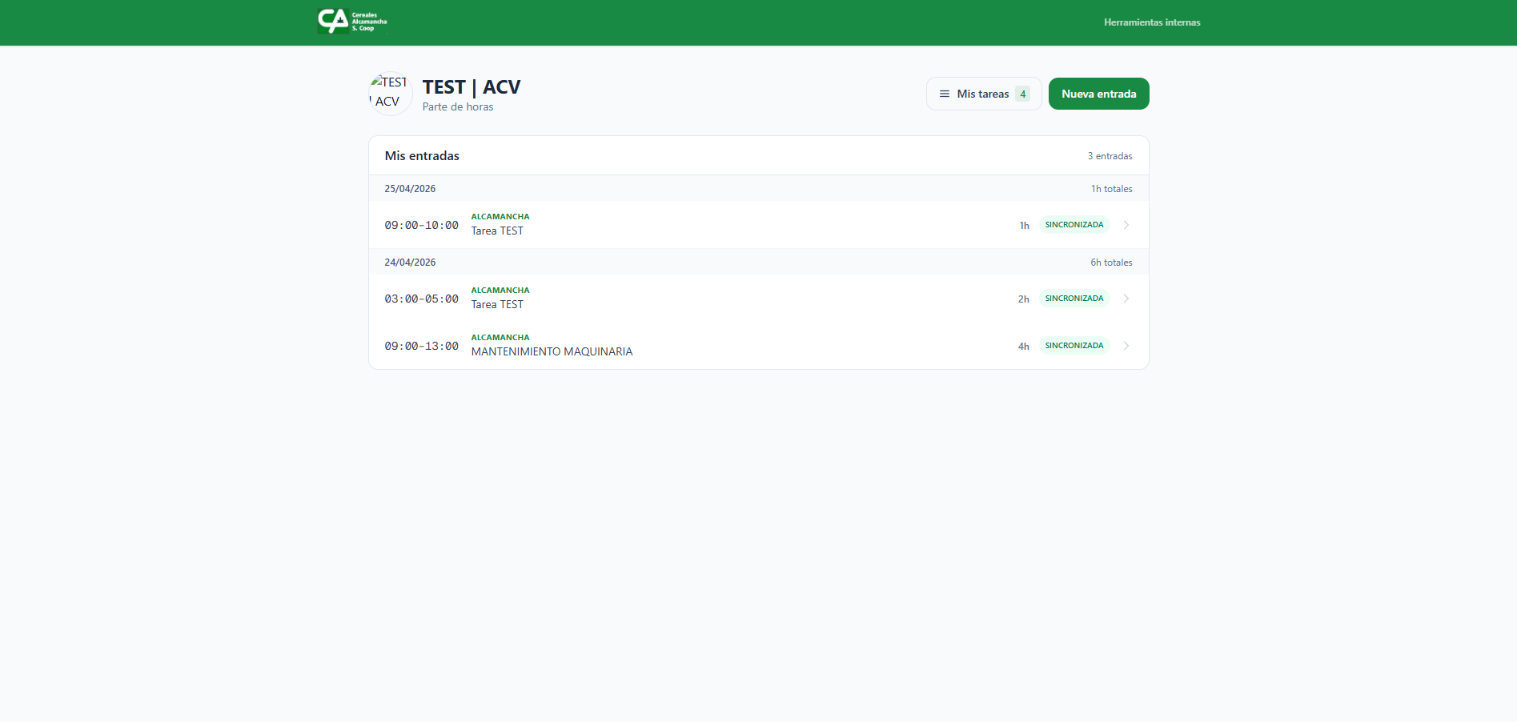This screenshot has height=722, width=1517.
Task: Click the 6h totales summary label
Action: [x=1111, y=263]
